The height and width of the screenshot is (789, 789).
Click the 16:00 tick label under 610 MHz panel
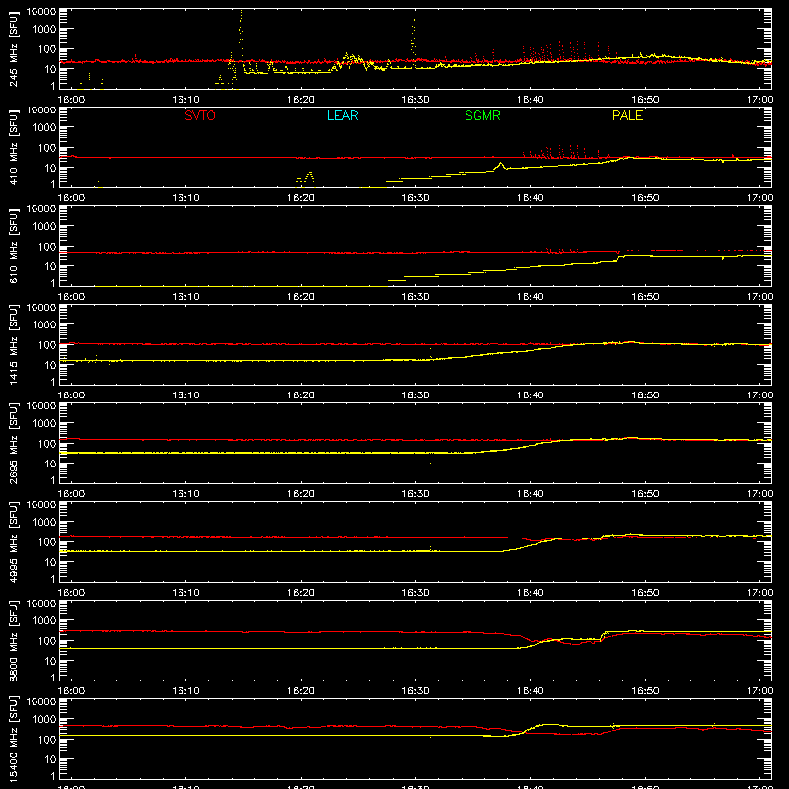(71, 297)
